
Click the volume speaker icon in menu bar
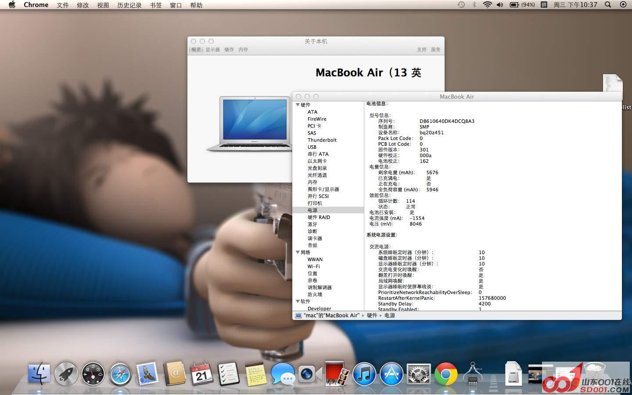(x=500, y=5)
